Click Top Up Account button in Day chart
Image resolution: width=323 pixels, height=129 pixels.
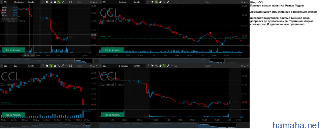(13, 115)
